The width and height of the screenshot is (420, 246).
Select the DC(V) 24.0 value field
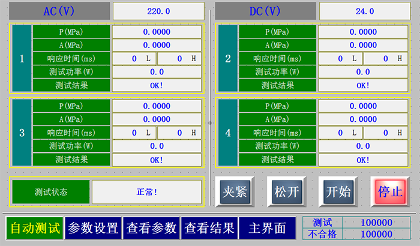click(365, 11)
